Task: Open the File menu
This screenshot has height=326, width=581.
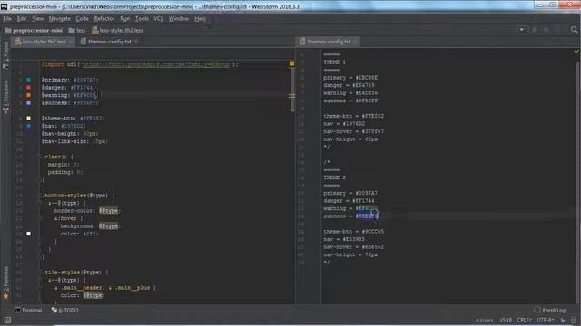Action: [x=7, y=18]
